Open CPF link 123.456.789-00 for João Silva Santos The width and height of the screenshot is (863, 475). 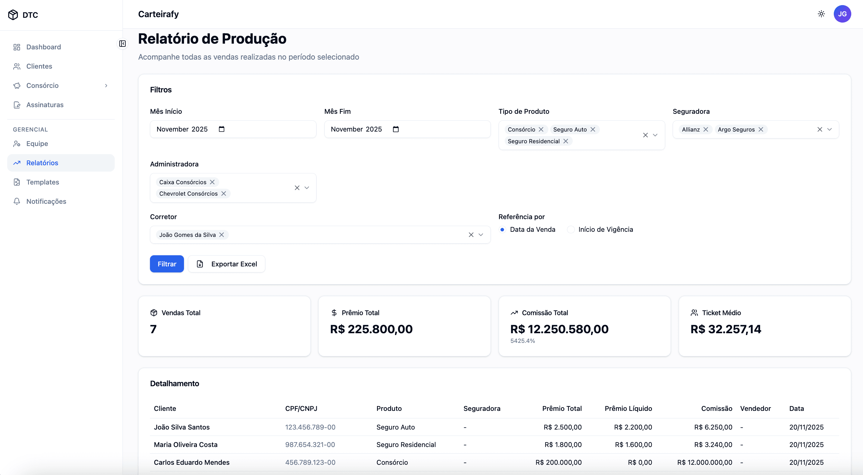[x=310, y=427]
